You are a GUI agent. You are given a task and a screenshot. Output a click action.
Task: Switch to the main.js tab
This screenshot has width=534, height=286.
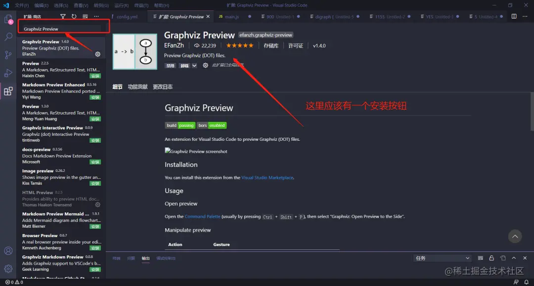tap(232, 17)
